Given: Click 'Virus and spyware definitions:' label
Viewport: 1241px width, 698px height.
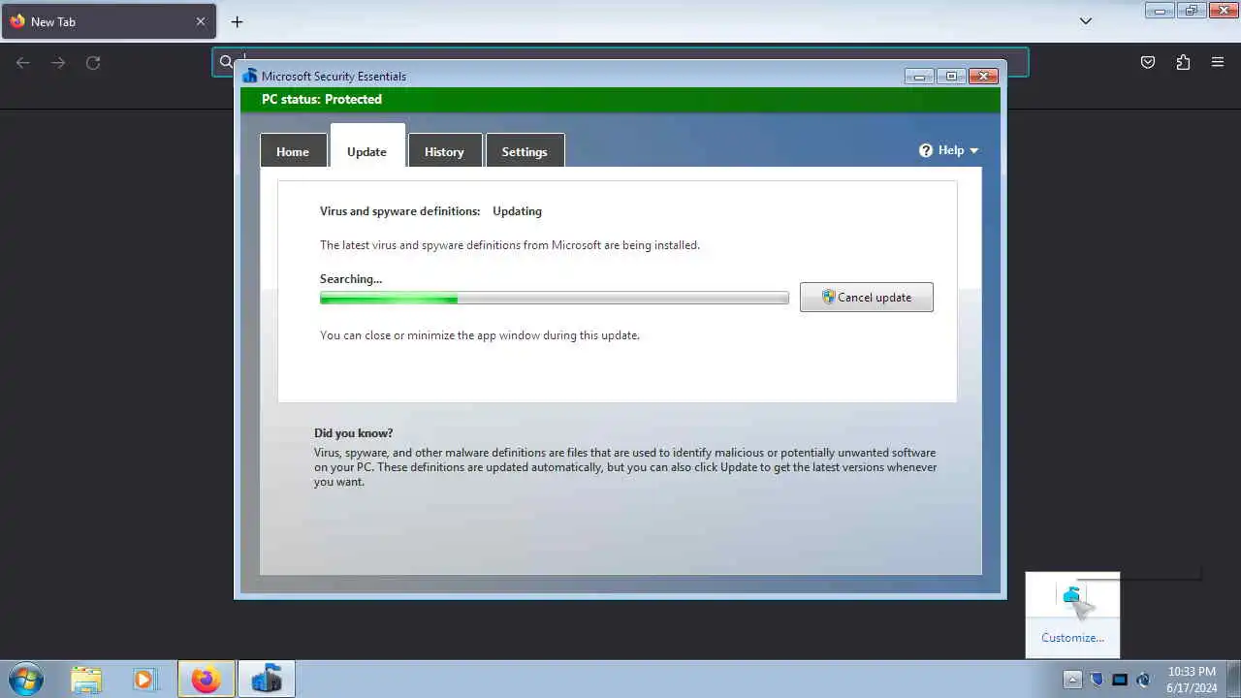Looking at the screenshot, I should tap(399, 211).
